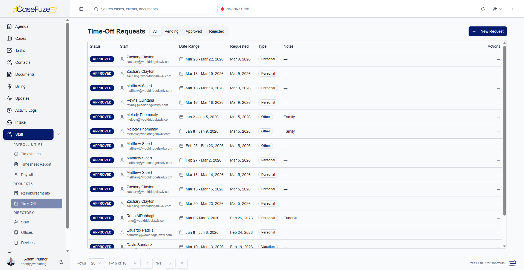The image size is (524, 270).
Task: Open the Rows per page dropdown
Action: point(96,263)
